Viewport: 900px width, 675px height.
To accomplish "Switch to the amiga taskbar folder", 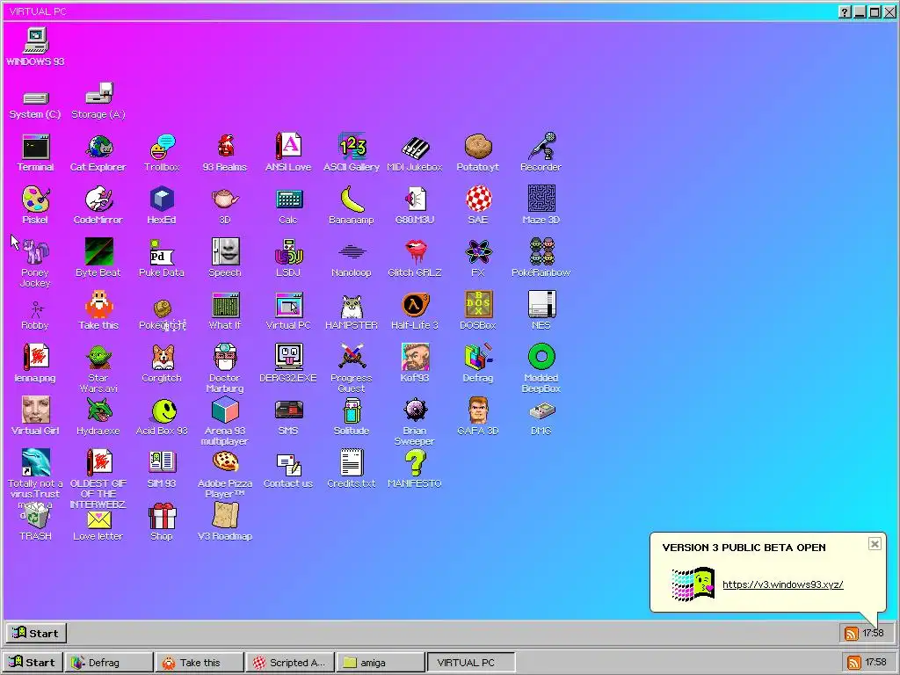I will click(x=381, y=663).
